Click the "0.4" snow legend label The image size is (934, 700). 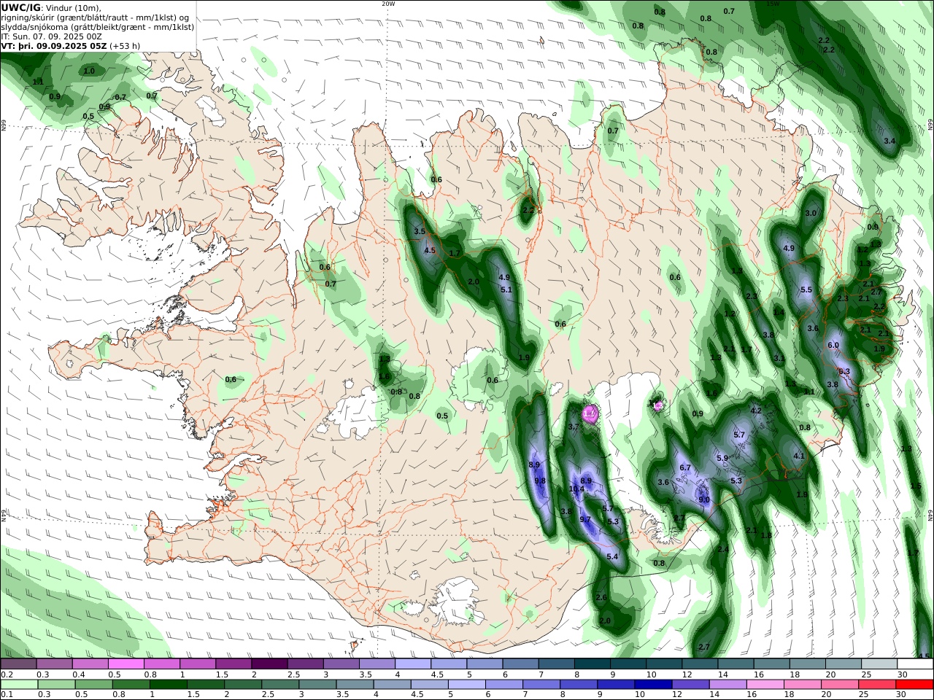pos(78,674)
